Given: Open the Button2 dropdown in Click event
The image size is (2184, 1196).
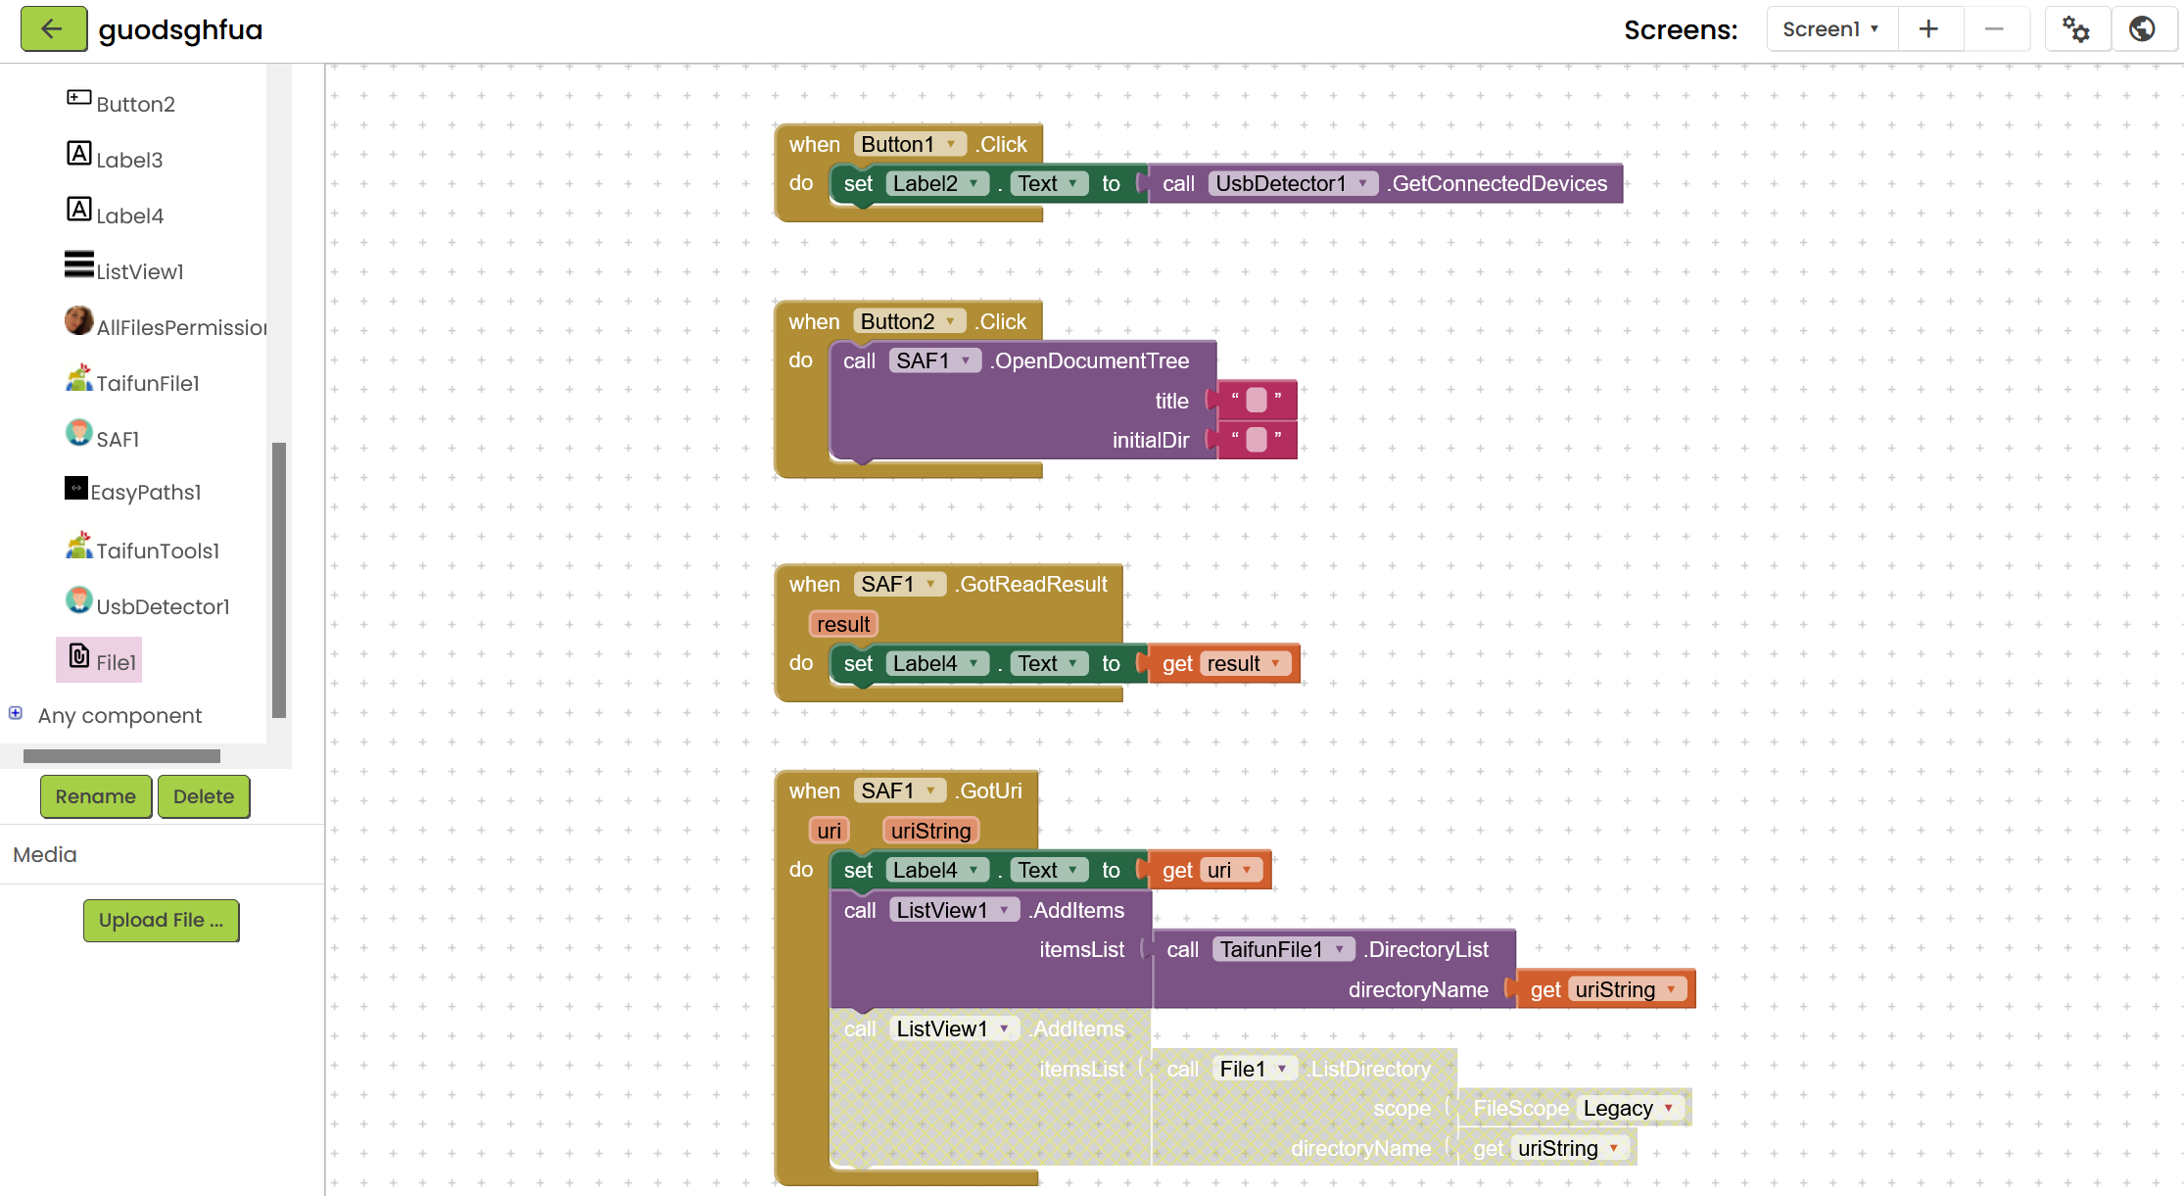Looking at the screenshot, I should [x=950, y=321].
